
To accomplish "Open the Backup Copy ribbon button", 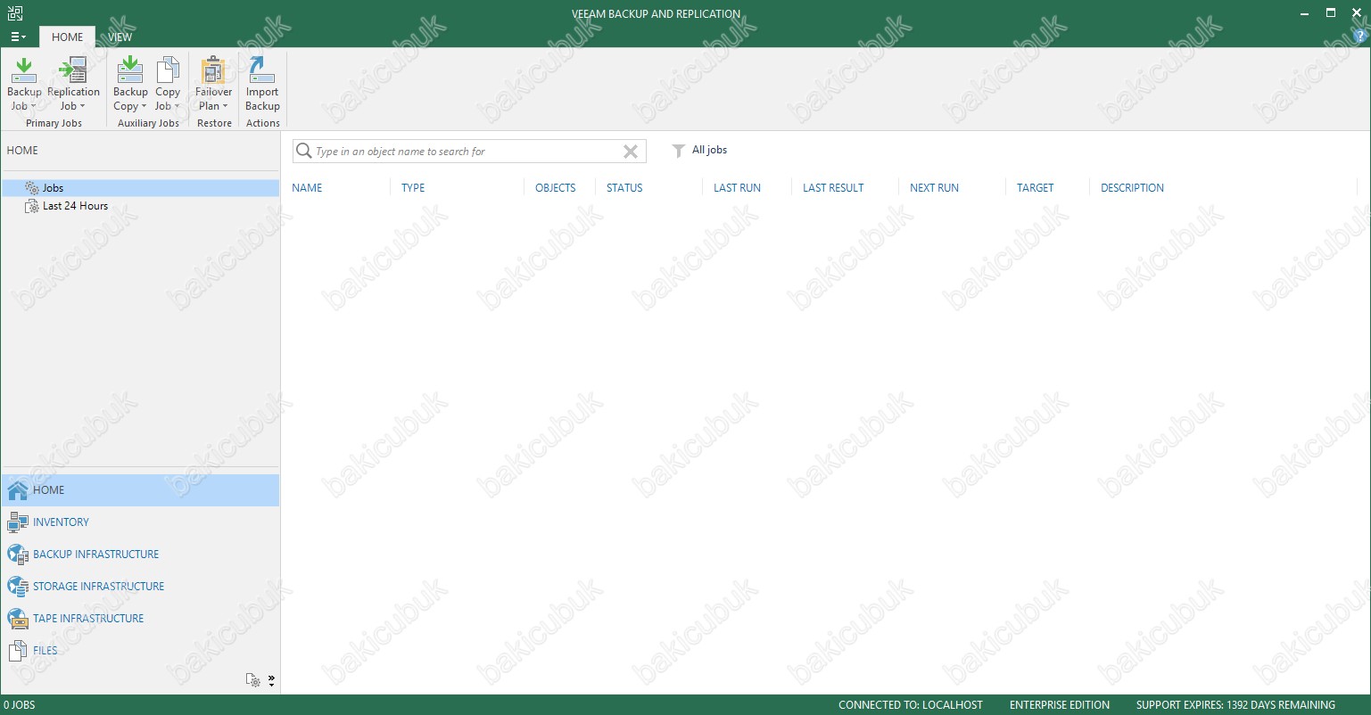I will (x=130, y=84).
